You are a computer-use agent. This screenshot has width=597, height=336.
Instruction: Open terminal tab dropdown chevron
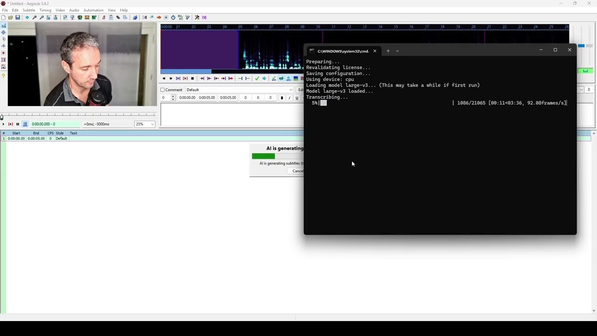pyautogui.click(x=397, y=51)
